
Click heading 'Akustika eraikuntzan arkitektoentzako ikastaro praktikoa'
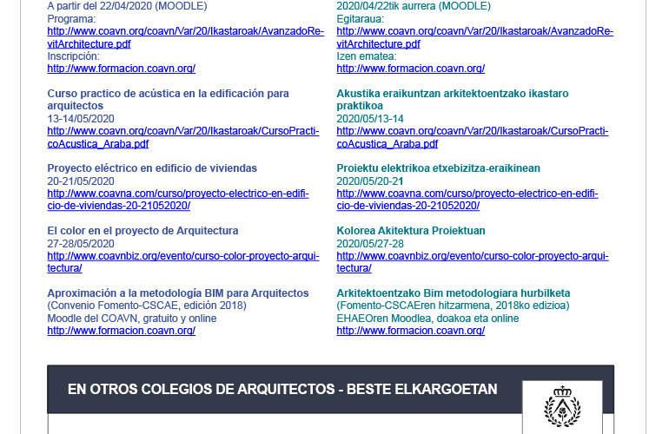pos(453,99)
